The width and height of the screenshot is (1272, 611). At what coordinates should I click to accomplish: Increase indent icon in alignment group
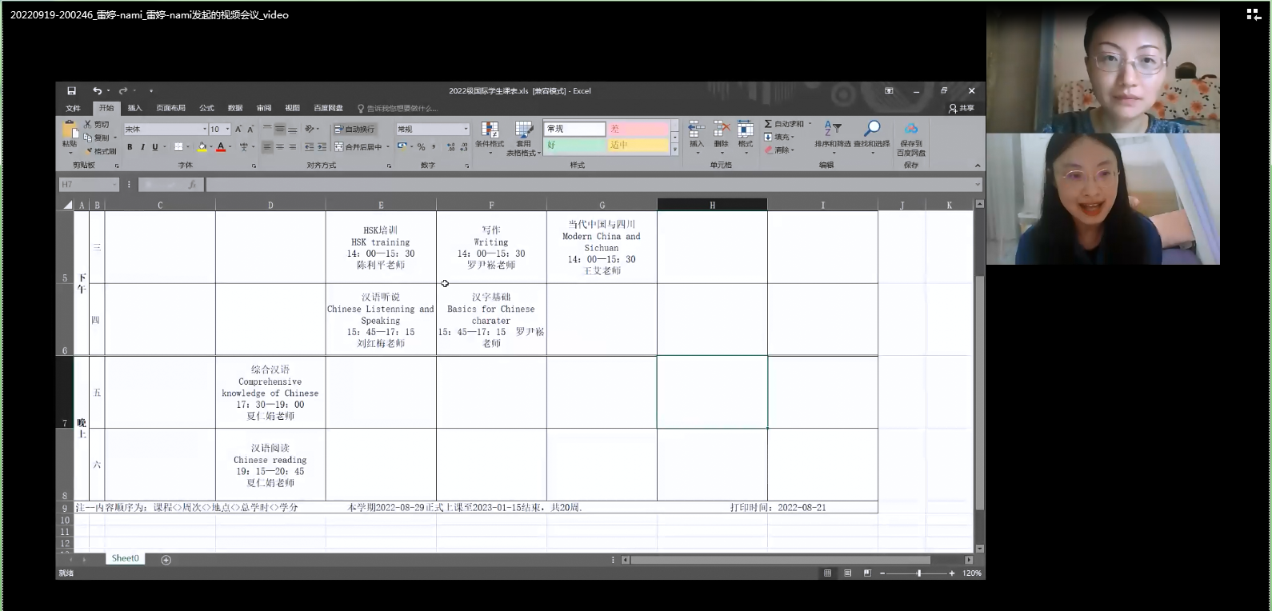pos(322,147)
